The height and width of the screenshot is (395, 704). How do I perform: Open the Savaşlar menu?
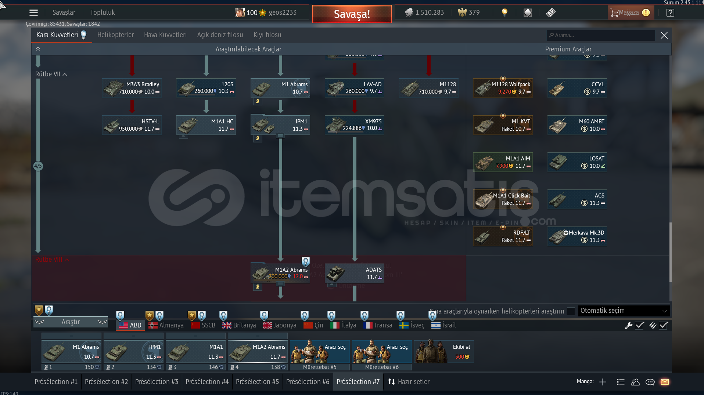64,12
